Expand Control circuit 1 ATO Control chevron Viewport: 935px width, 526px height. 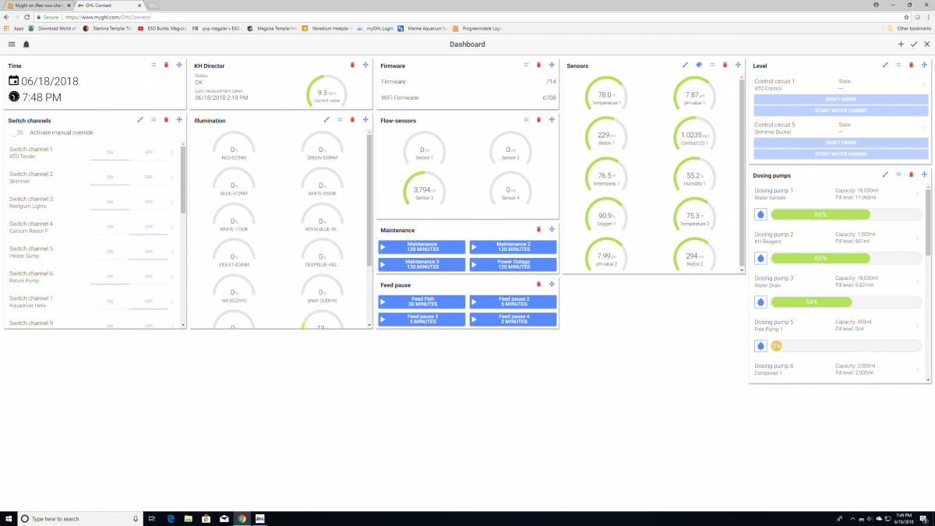pos(923,85)
